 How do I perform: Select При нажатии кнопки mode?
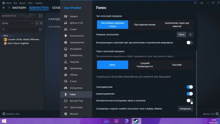coord(145,24)
